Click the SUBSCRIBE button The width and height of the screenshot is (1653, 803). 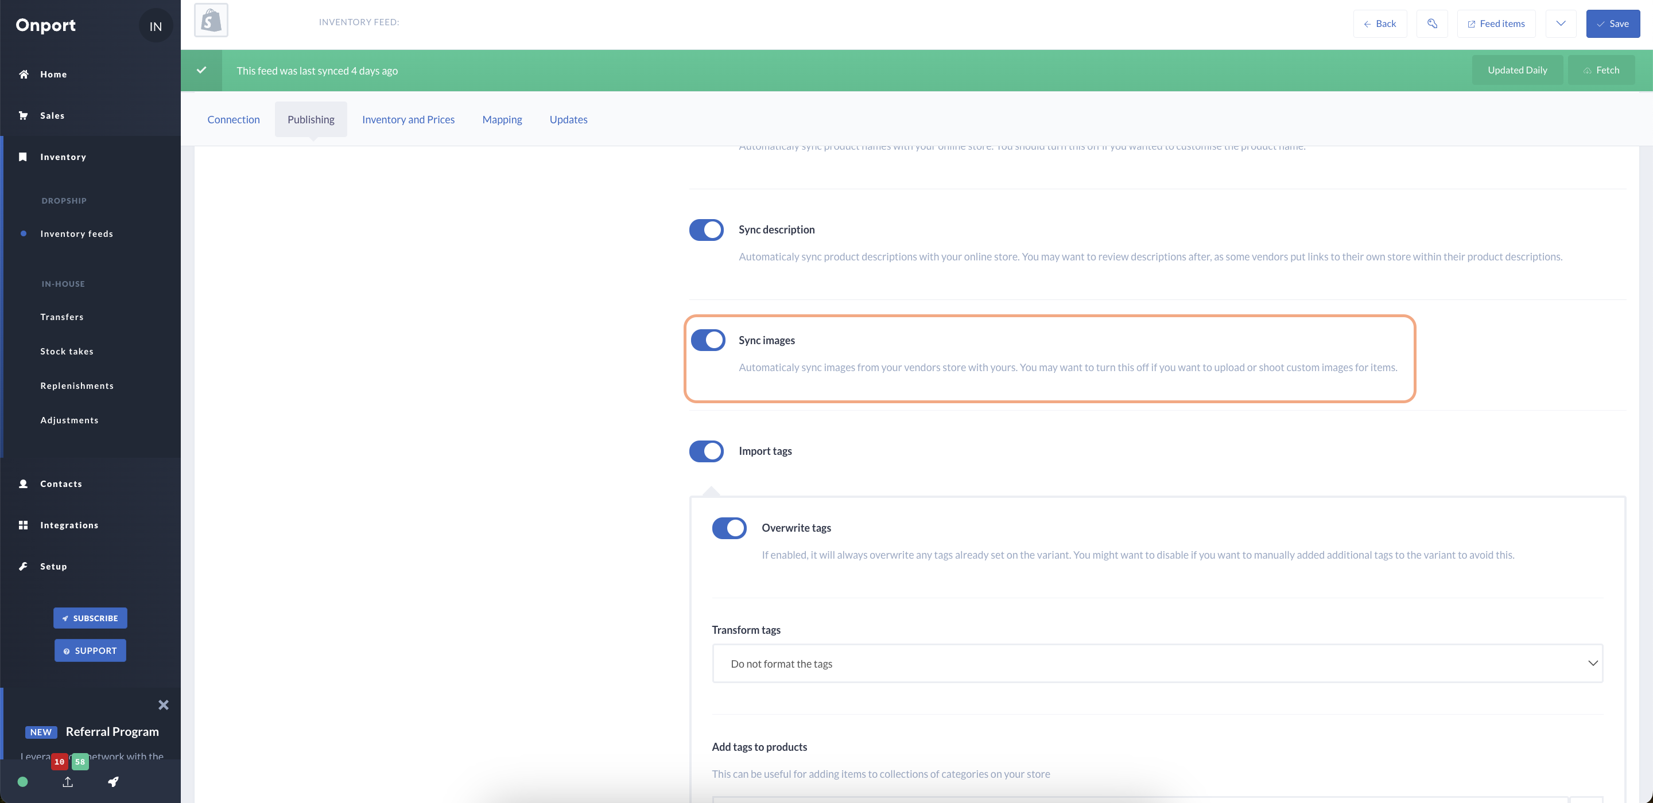coord(90,618)
